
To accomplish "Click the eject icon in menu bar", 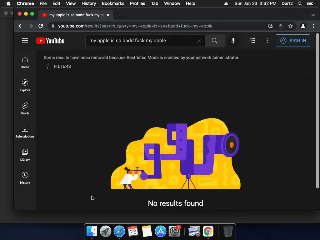I will click(x=226, y=3).
